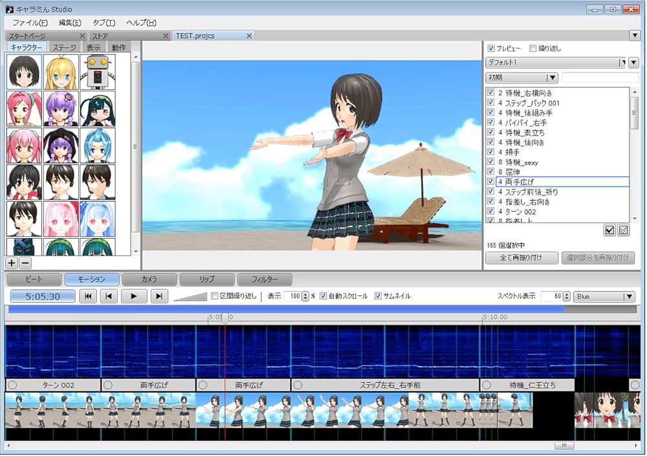Screen dimensions: 647x456
Task: Select the カメラ mode button
Action: point(149,279)
